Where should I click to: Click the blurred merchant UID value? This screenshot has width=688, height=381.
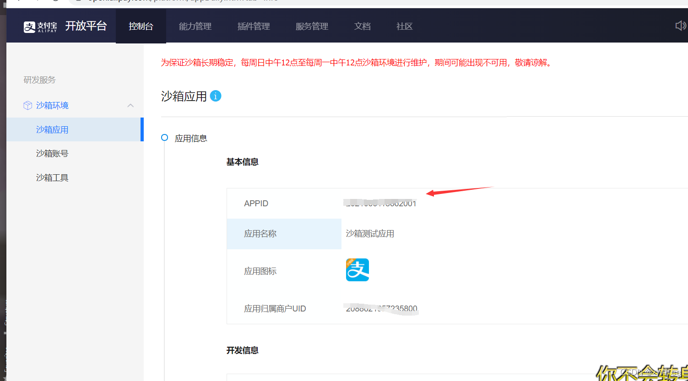[x=381, y=308]
